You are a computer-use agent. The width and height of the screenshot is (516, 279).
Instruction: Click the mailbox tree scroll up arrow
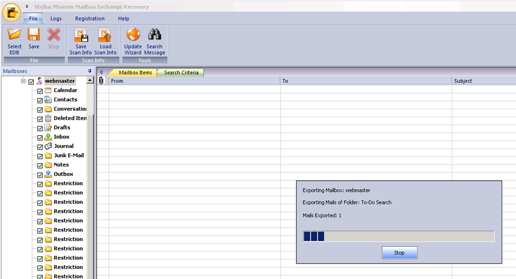pyautogui.click(x=90, y=80)
